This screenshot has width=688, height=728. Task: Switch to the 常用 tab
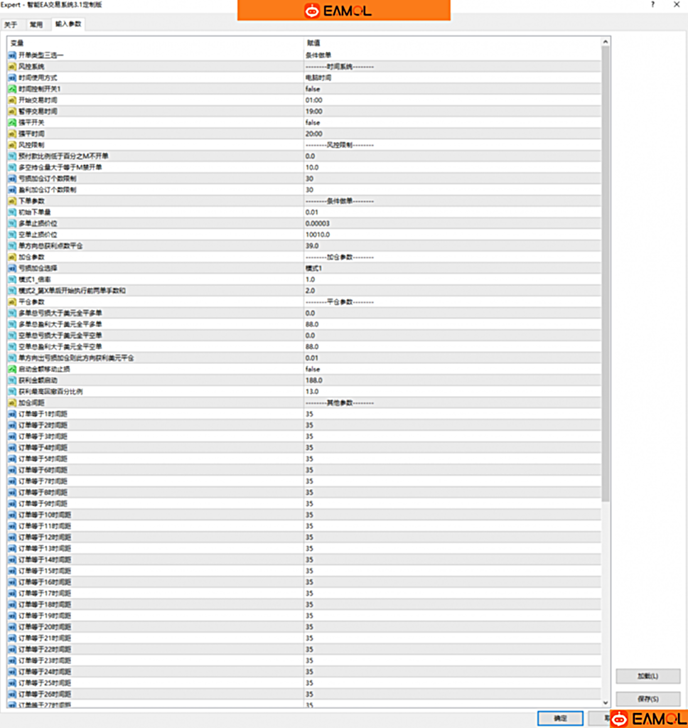point(36,24)
